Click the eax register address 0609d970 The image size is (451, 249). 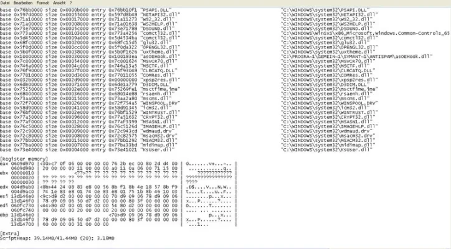click(x=22, y=164)
